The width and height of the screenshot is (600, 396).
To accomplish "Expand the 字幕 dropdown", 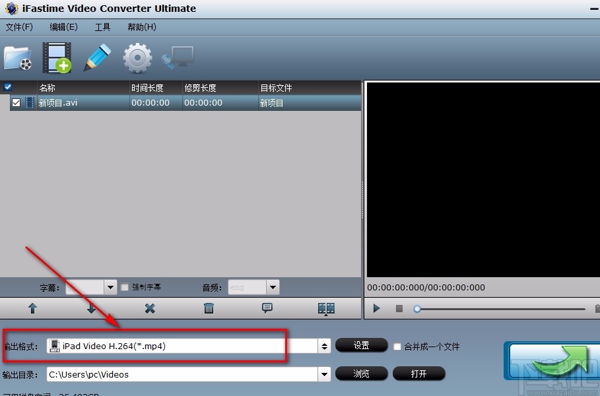I will (x=111, y=287).
